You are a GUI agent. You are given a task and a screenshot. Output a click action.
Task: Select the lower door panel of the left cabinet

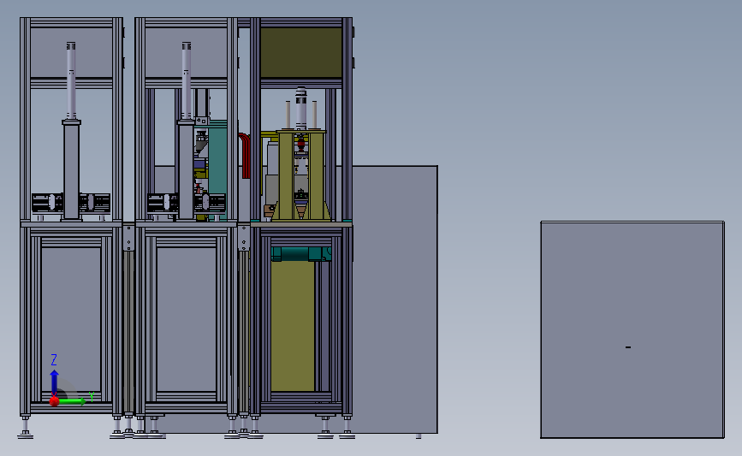[71, 319]
